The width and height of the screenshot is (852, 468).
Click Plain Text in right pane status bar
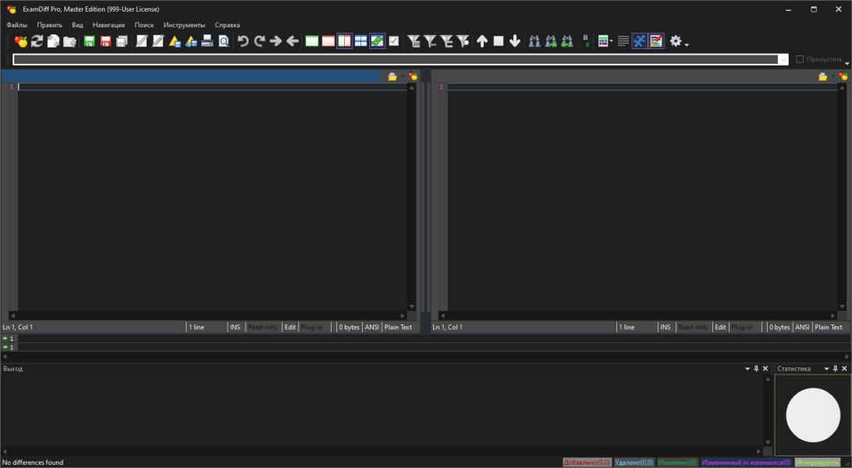point(829,327)
